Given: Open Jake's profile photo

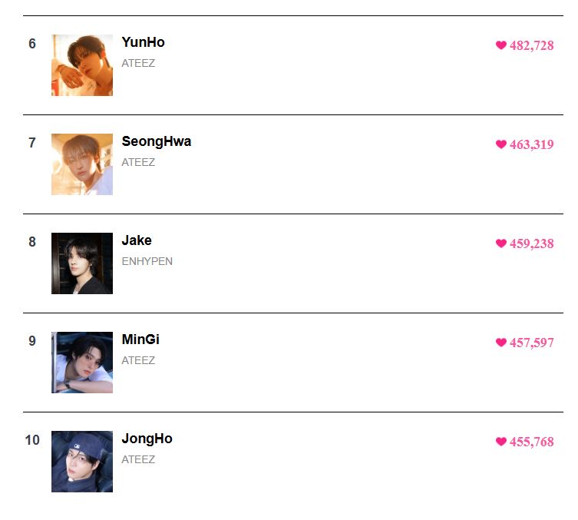Looking at the screenshot, I should pyautogui.click(x=82, y=263).
